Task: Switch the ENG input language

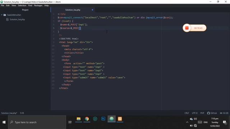Action: click(x=206, y=122)
